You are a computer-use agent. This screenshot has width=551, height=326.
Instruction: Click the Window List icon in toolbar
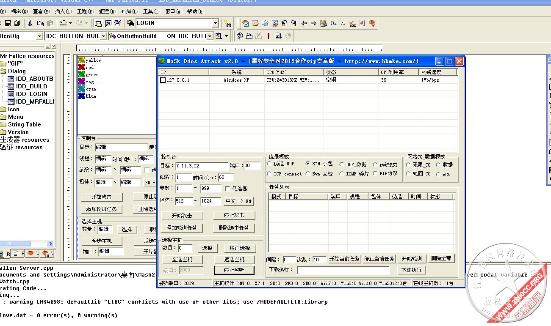click(117, 23)
